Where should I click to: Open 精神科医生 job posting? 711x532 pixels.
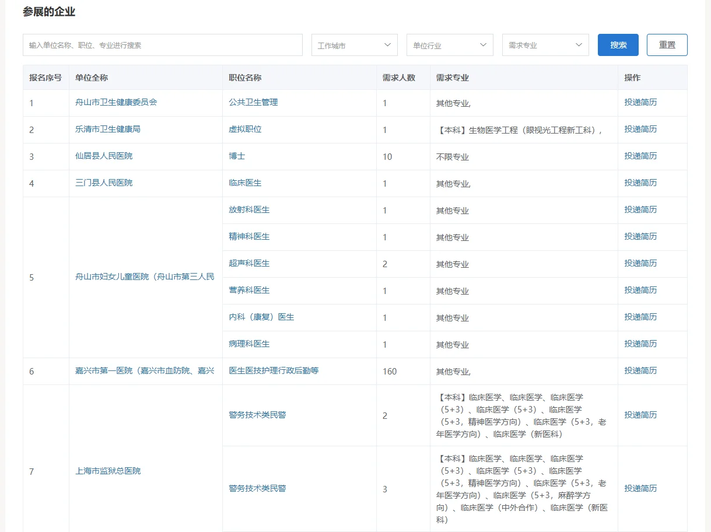(250, 237)
